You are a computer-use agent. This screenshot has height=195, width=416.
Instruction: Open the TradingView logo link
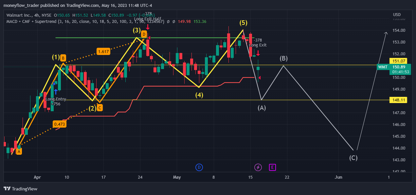20,189
